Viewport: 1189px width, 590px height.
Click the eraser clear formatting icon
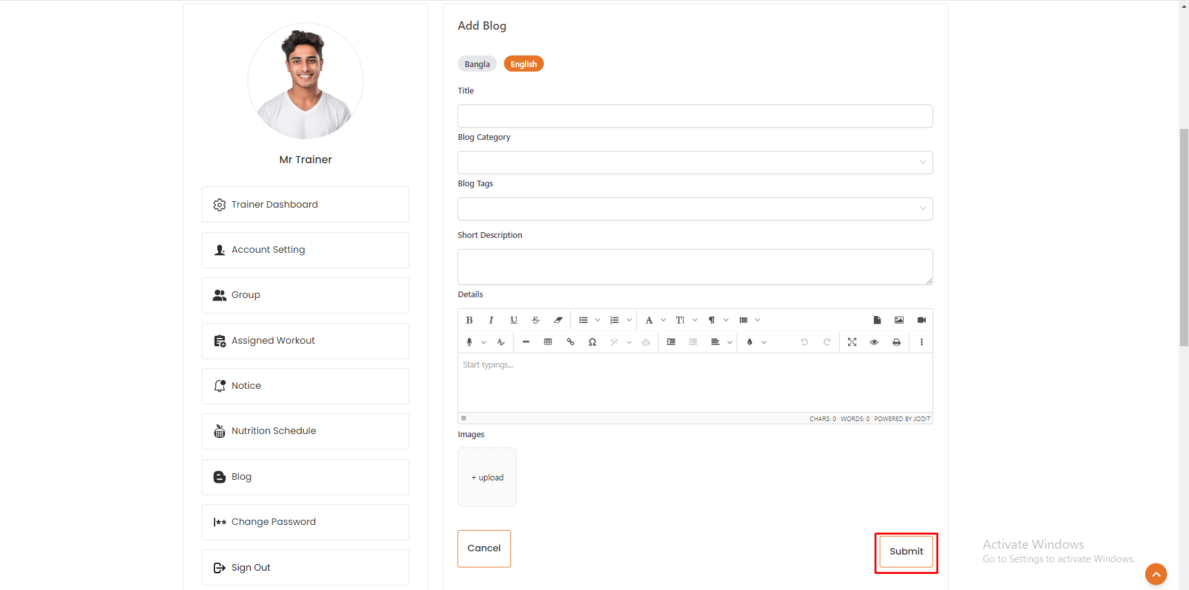pos(558,320)
